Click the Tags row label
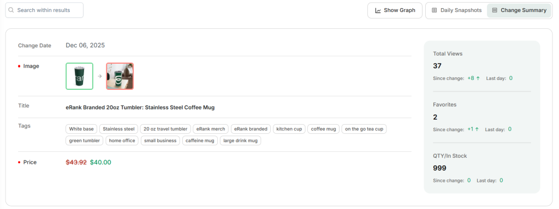This screenshot has width=559, height=209. coord(24,126)
